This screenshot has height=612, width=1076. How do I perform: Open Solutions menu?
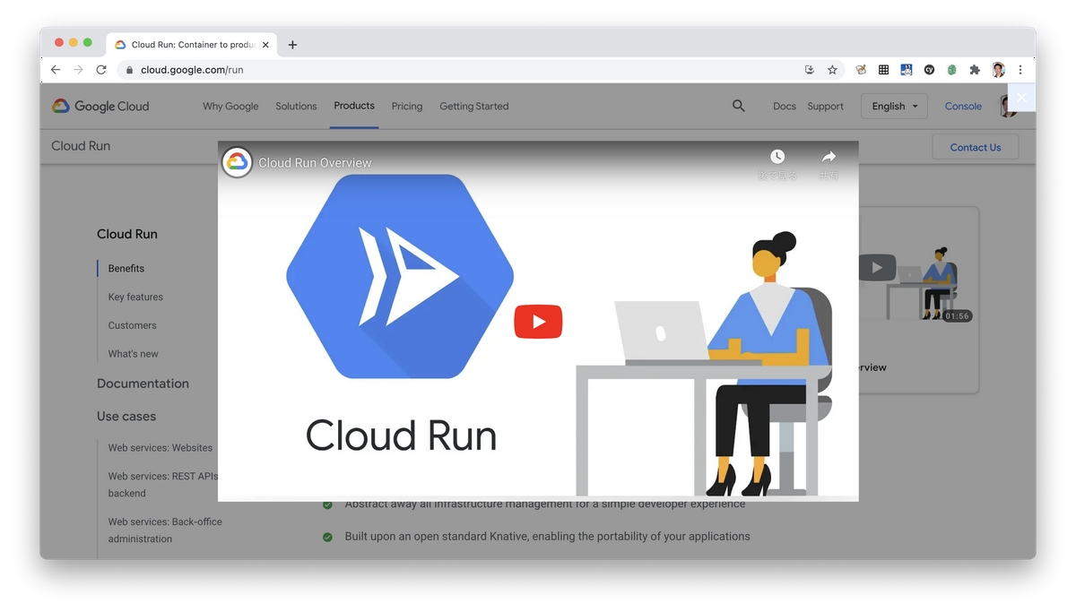pos(296,106)
